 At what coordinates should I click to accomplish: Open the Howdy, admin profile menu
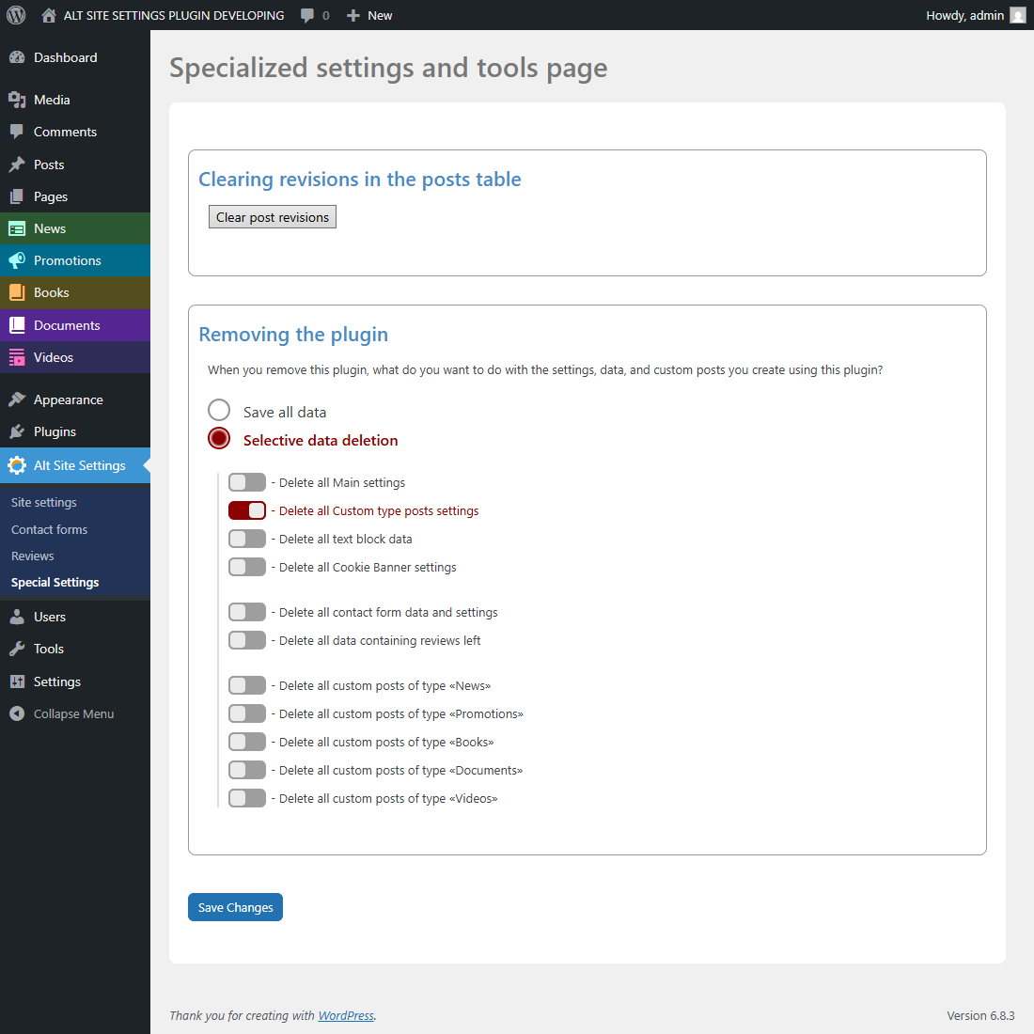click(965, 15)
